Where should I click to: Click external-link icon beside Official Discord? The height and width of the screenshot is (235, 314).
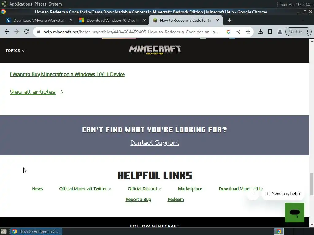tap(160, 189)
